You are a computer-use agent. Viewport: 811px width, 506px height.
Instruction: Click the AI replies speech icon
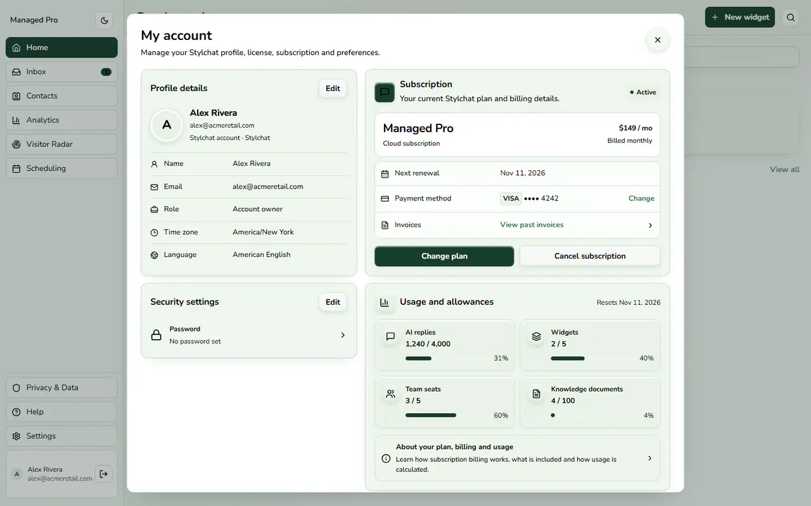[x=390, y=337]
